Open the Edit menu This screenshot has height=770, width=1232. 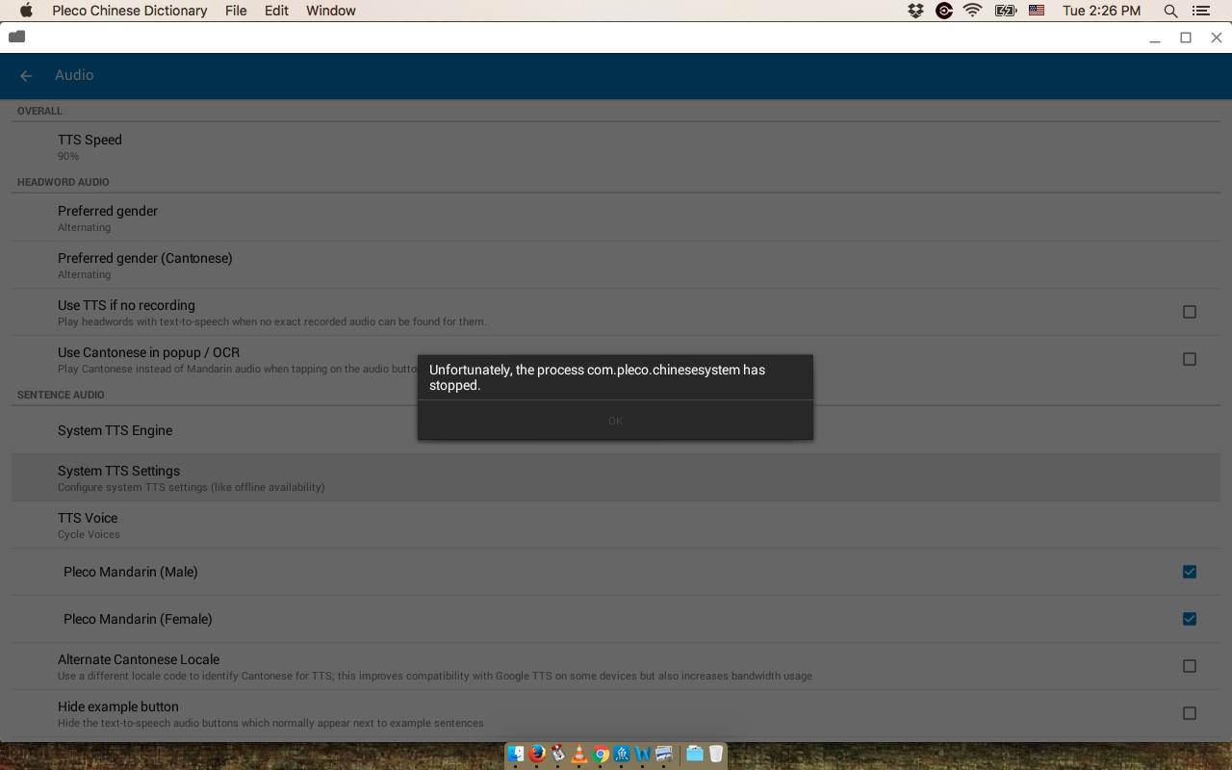pyautogui.click(x=276, y=11)
